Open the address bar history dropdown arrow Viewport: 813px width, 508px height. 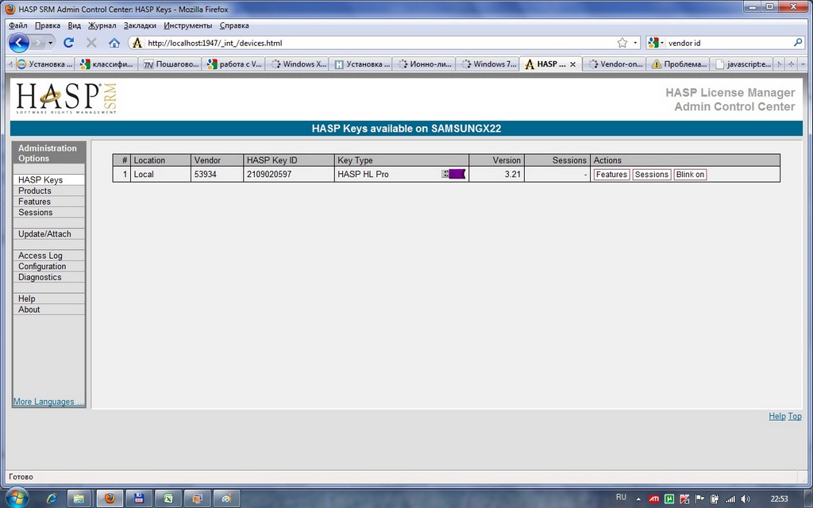(x=635, y=43)
